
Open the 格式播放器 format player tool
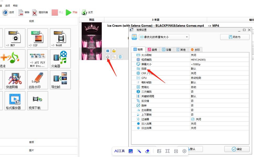pyautogui.click(x=15, y=101)
